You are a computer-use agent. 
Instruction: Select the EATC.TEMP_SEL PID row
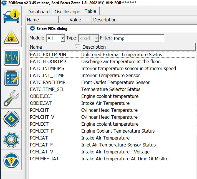112,89
